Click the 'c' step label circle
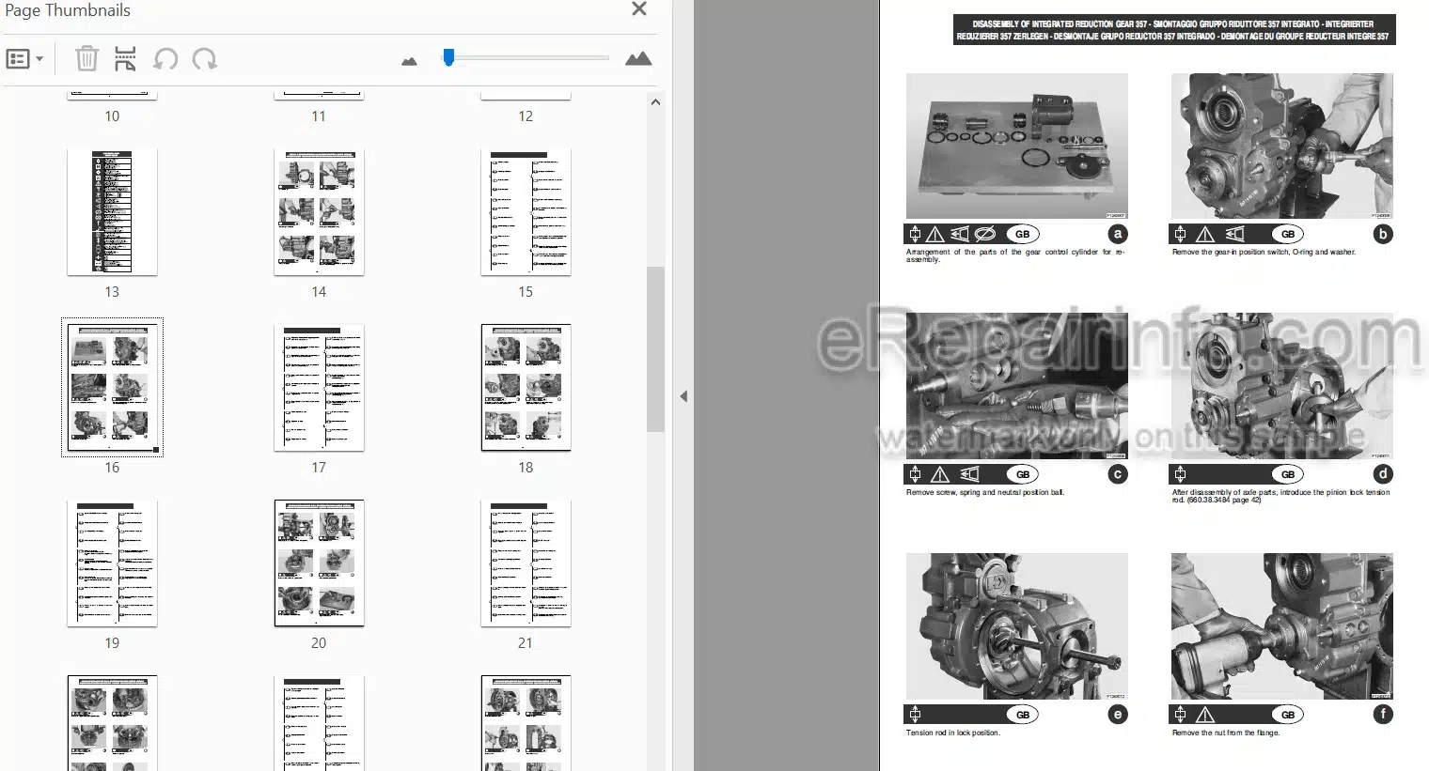 pyautogui.click(x=1118, y=474)
